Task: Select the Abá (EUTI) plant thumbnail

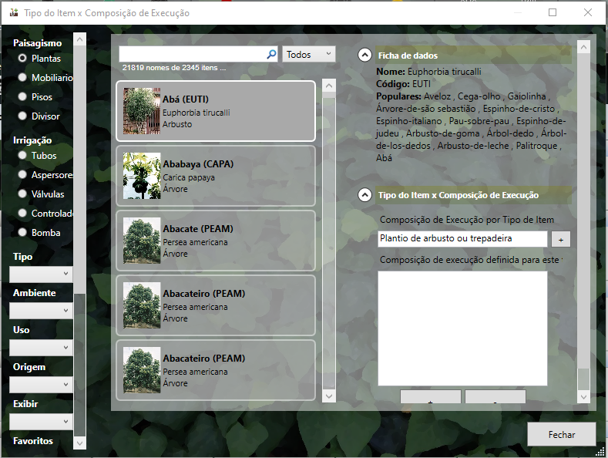Action: pos(142,112)
